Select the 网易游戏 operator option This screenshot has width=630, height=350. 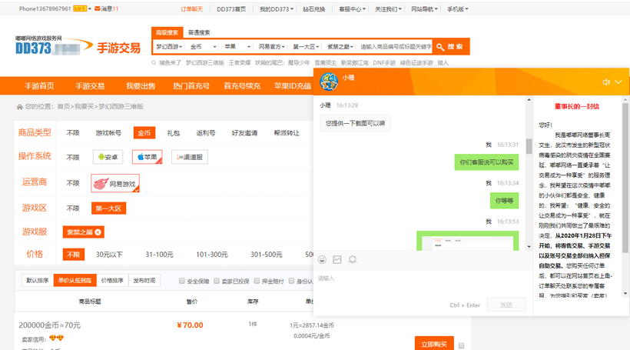pyautogui.click(x=115, y=183)
